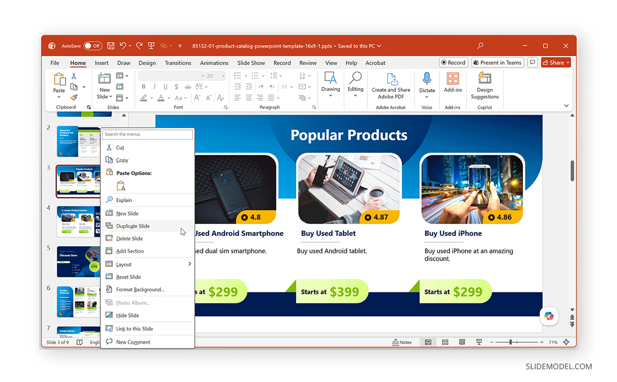Expand Layout submenu in context menu
This screenshot has width=617, height=382.
189,264
